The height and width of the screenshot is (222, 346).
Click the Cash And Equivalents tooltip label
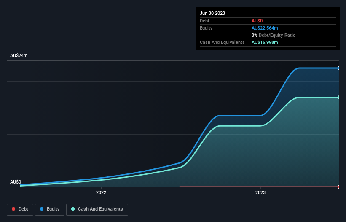coord(222,42)
